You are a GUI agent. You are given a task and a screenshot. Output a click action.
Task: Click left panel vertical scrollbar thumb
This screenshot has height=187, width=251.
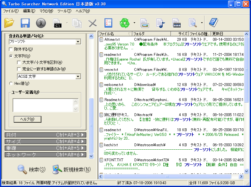point(91,126)
